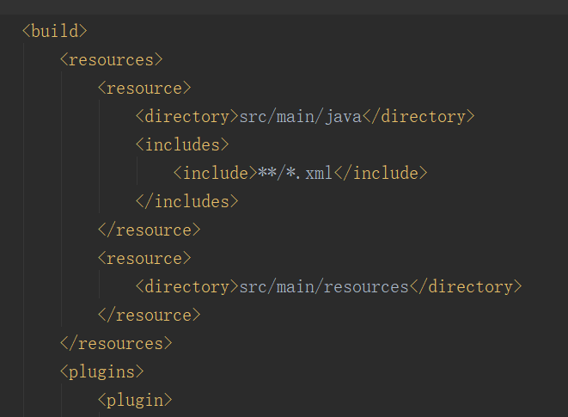Click the path src/main/java
Viewport: 568px width, 417px height.
coord(301,117)
